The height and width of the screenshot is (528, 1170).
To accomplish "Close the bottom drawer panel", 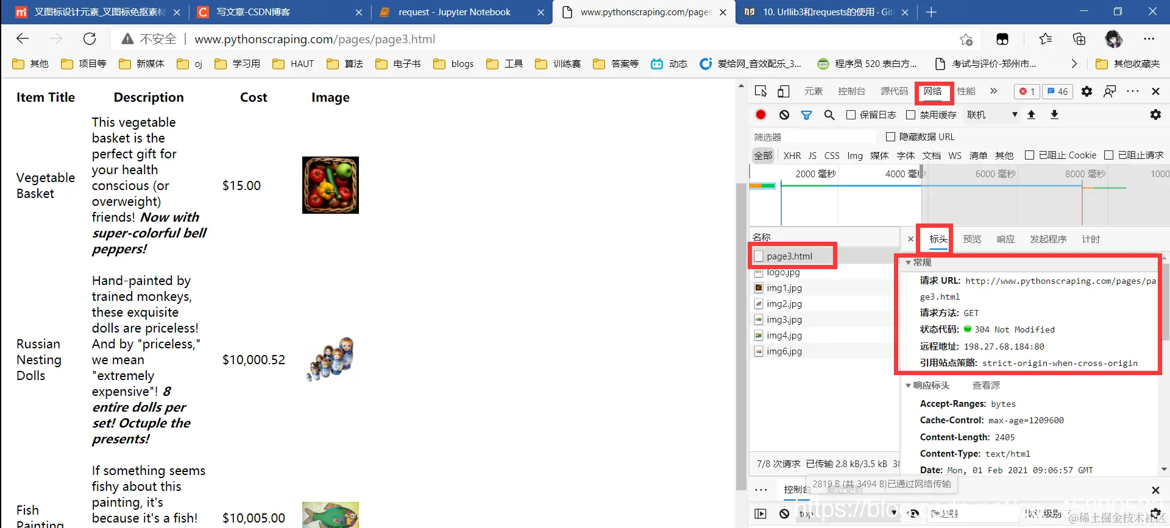I will point(1155,490).
